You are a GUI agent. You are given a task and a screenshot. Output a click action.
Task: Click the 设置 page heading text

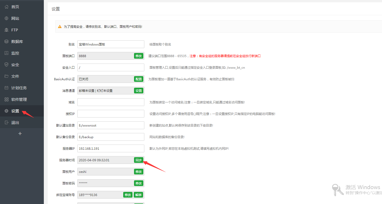click(x=56, y=9)
